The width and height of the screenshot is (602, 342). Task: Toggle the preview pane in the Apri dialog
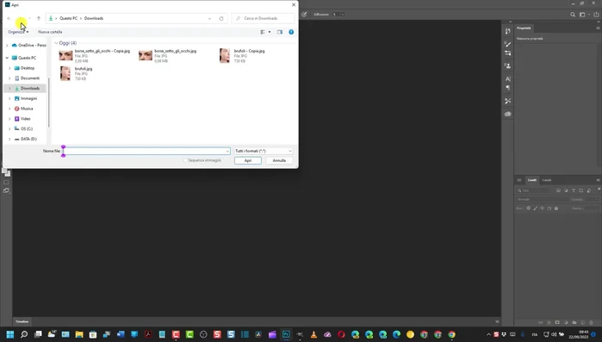point(280,32)
